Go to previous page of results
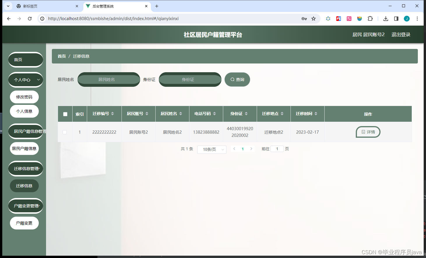This screenshot has height=258, width=426. click(x=234, y=149)
